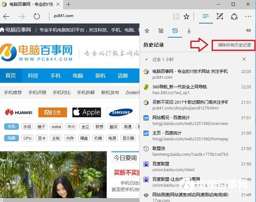The image size is (256, 202).
Task: Click the Samsung brand logo
Action: (x=120, y=113)
